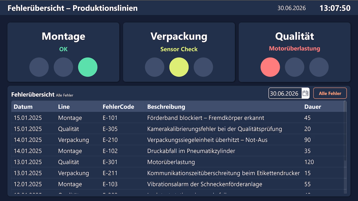Select duration 35 in the E-102 row
This screenshot has height=201, width=358.
pyautogui.click(x=307, y=151)
